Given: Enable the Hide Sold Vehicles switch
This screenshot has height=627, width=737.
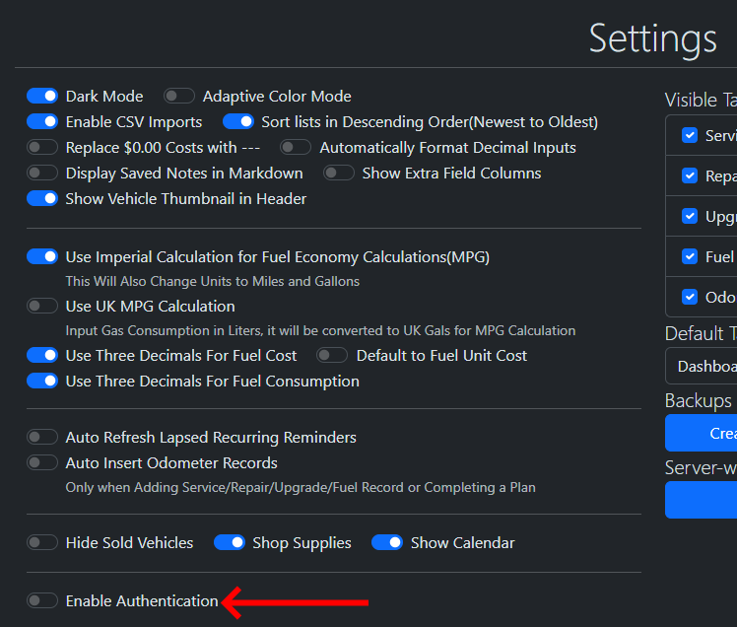Looking at the screenshot, I should click(42, 543).
